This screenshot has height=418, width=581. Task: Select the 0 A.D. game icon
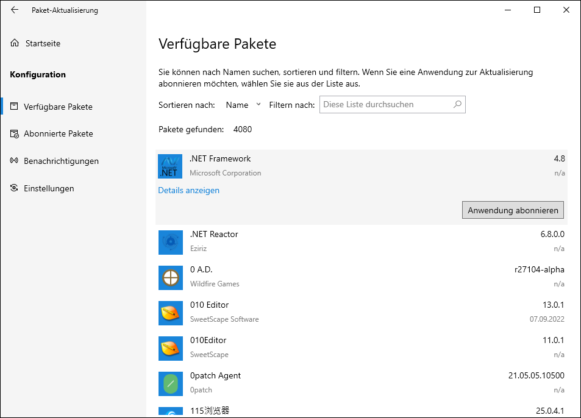(170, 277)
